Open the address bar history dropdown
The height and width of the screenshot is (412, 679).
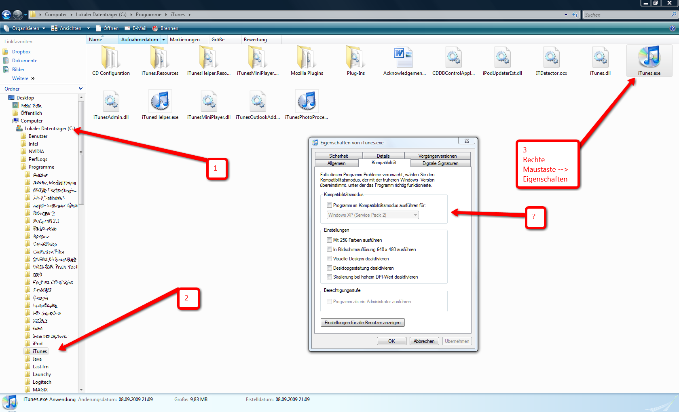pos(566,15)
